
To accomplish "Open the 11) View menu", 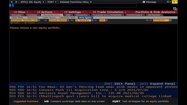I will (x=21, y=12).
